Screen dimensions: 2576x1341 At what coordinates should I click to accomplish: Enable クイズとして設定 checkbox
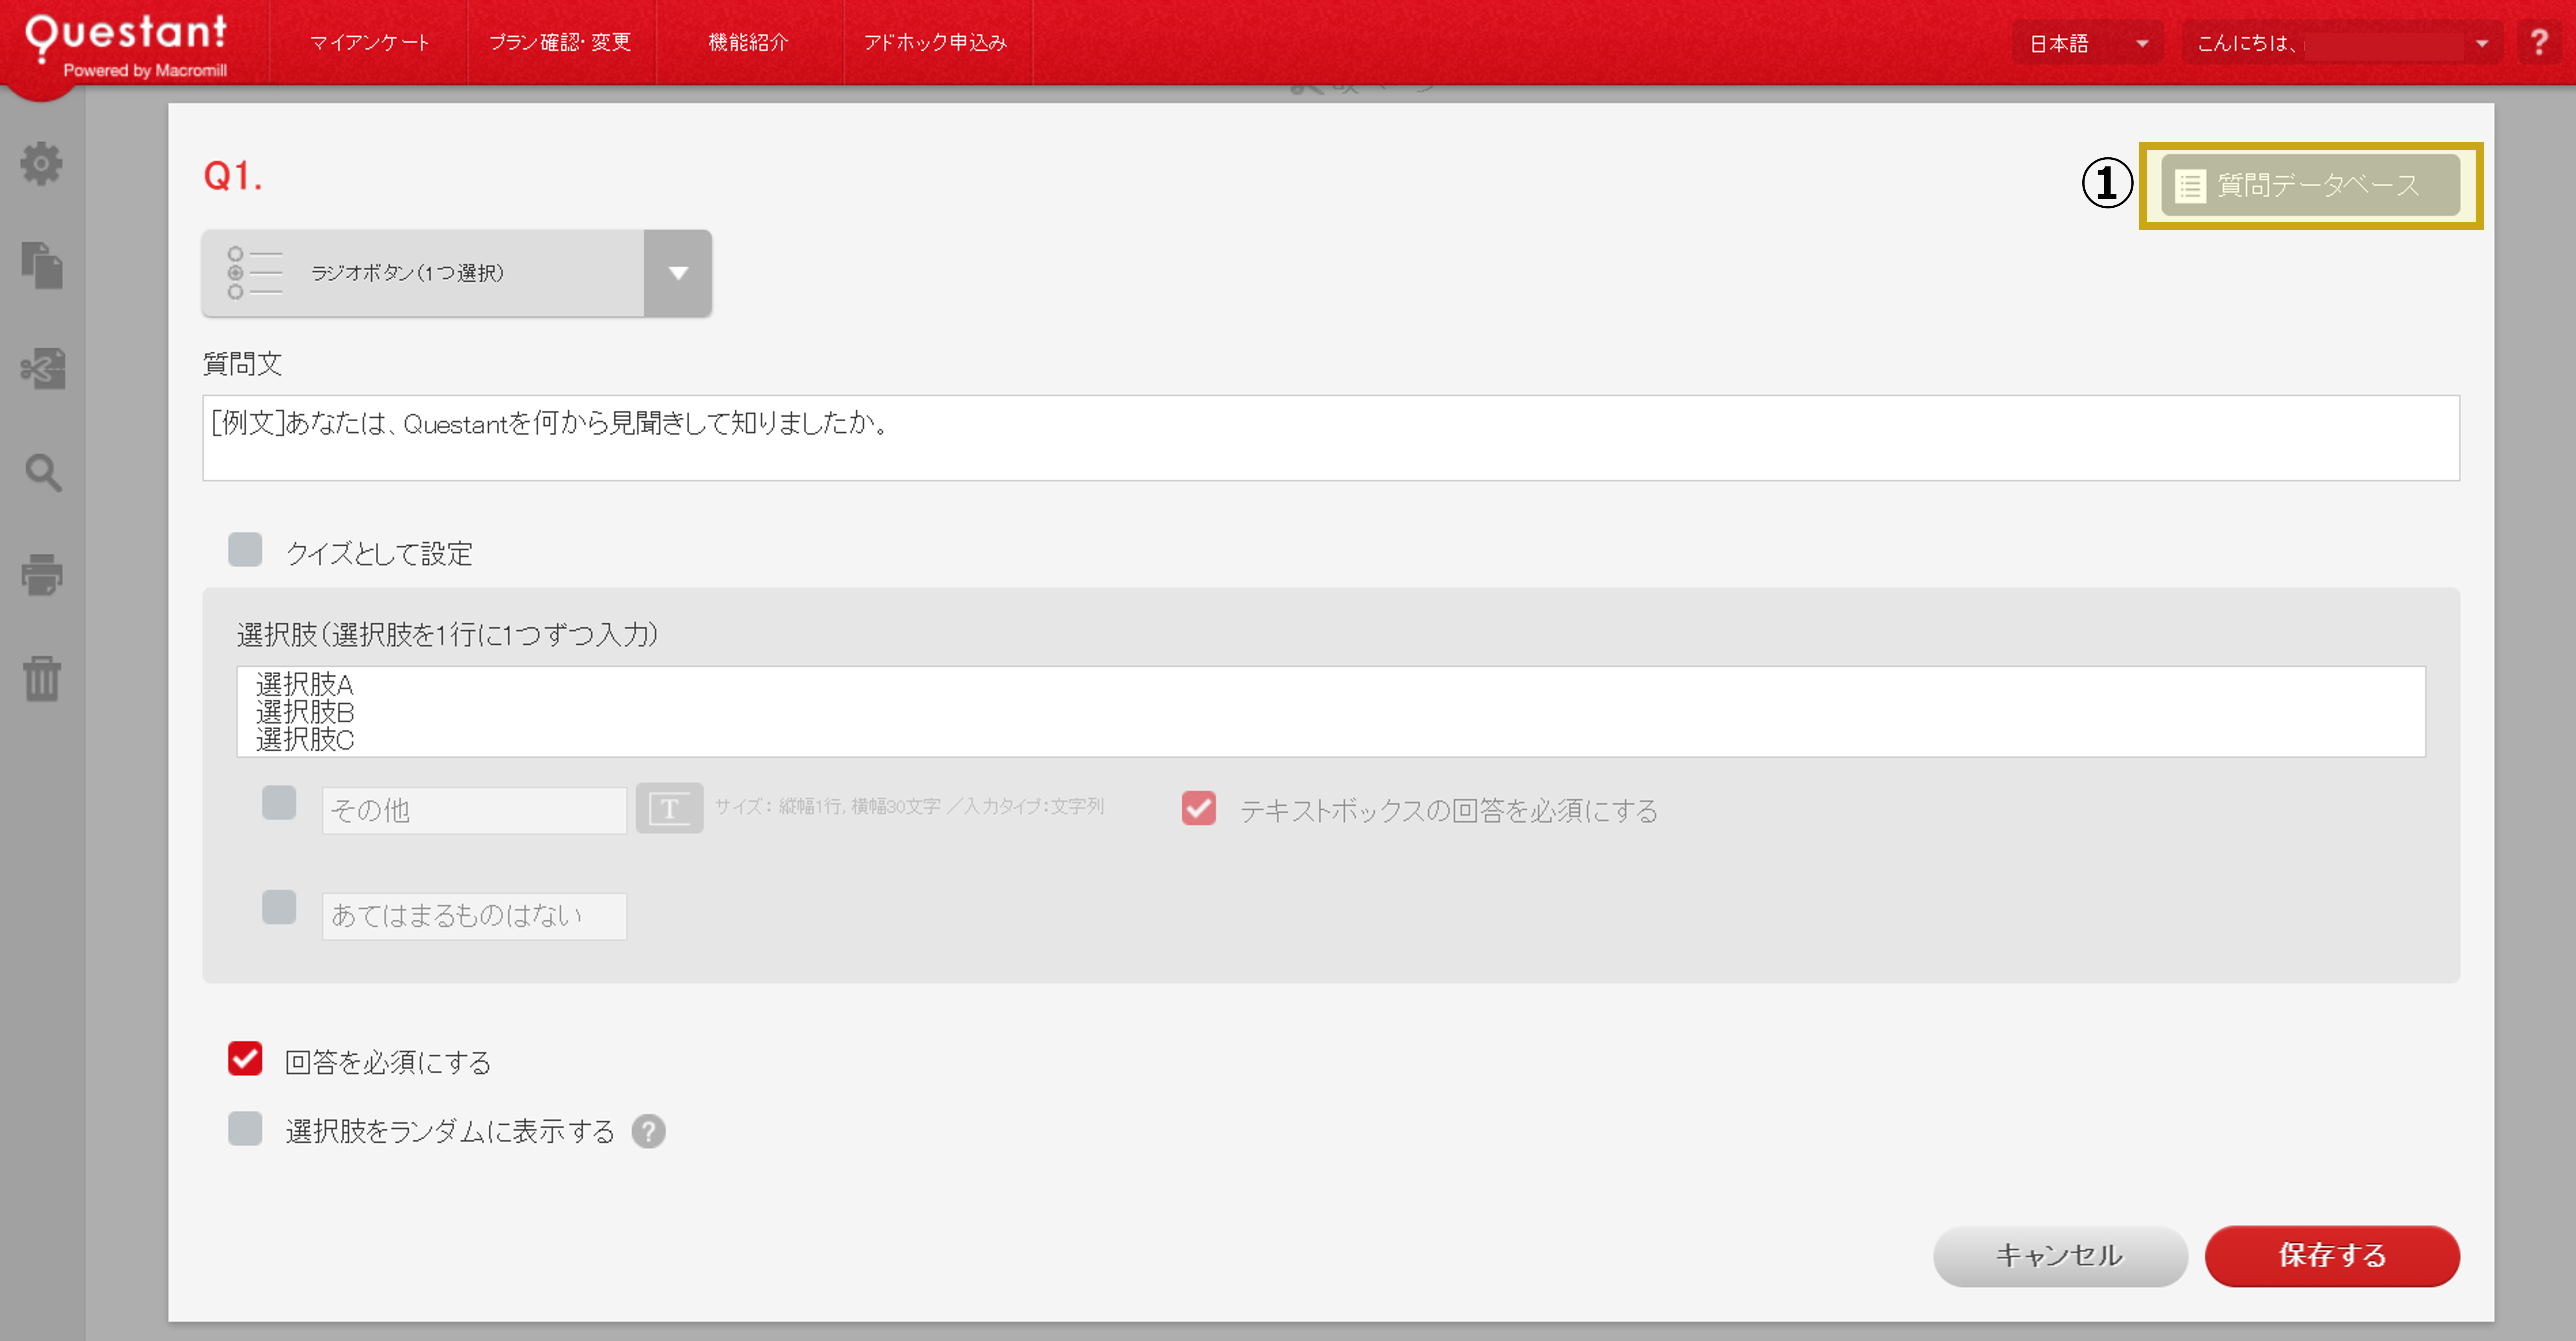click(x=245, y=549)
